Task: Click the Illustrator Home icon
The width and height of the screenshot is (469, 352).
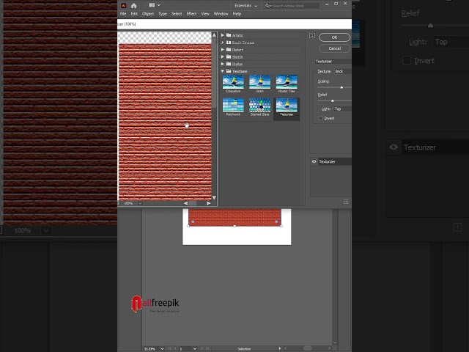Action: pyautogui.click(x=133, y=6)
